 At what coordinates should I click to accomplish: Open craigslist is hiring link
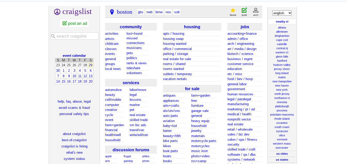[74, 146]
